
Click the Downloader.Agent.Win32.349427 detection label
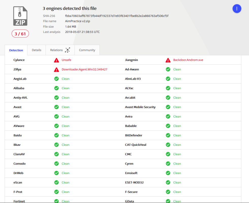click(84, 70)
